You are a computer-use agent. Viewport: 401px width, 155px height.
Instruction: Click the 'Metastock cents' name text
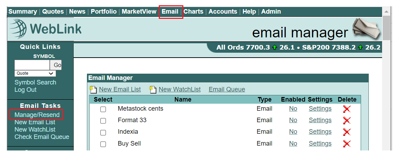pos(141,109)
